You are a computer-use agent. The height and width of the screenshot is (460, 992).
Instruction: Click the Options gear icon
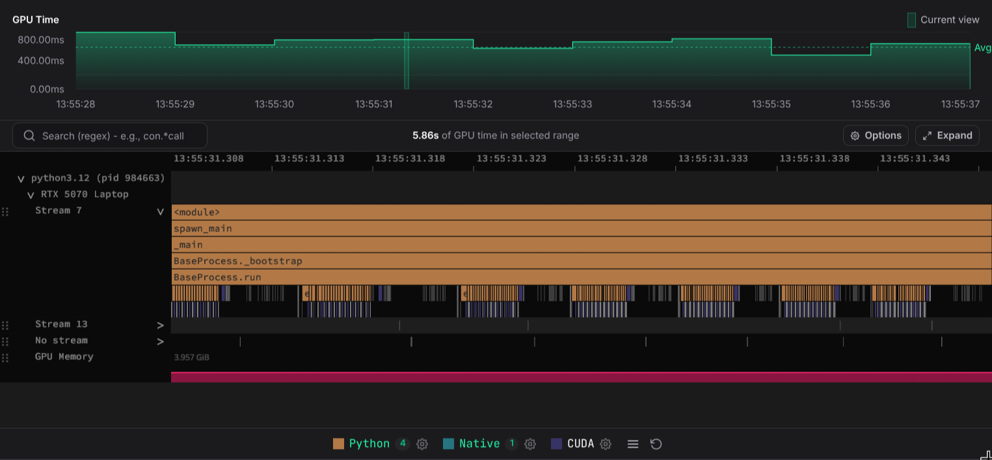pos(855,136)
